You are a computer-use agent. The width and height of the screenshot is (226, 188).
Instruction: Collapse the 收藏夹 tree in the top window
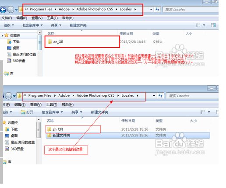[x=2, y=35]
